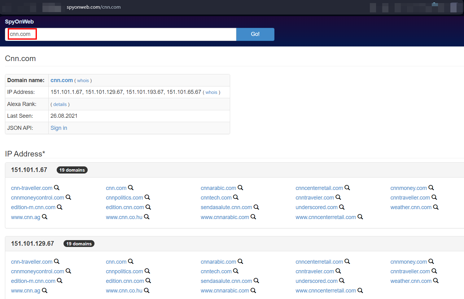This screenshot has width=464, height=299.
Task: Click the 151.101.1.67 section heading
Action: tap(29, 170)
